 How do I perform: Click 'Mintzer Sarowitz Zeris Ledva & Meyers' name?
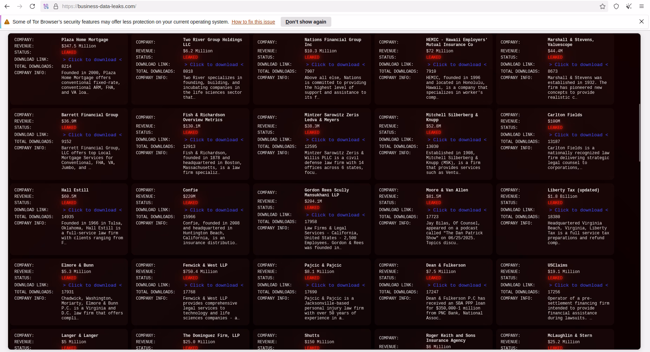[332, 117]
